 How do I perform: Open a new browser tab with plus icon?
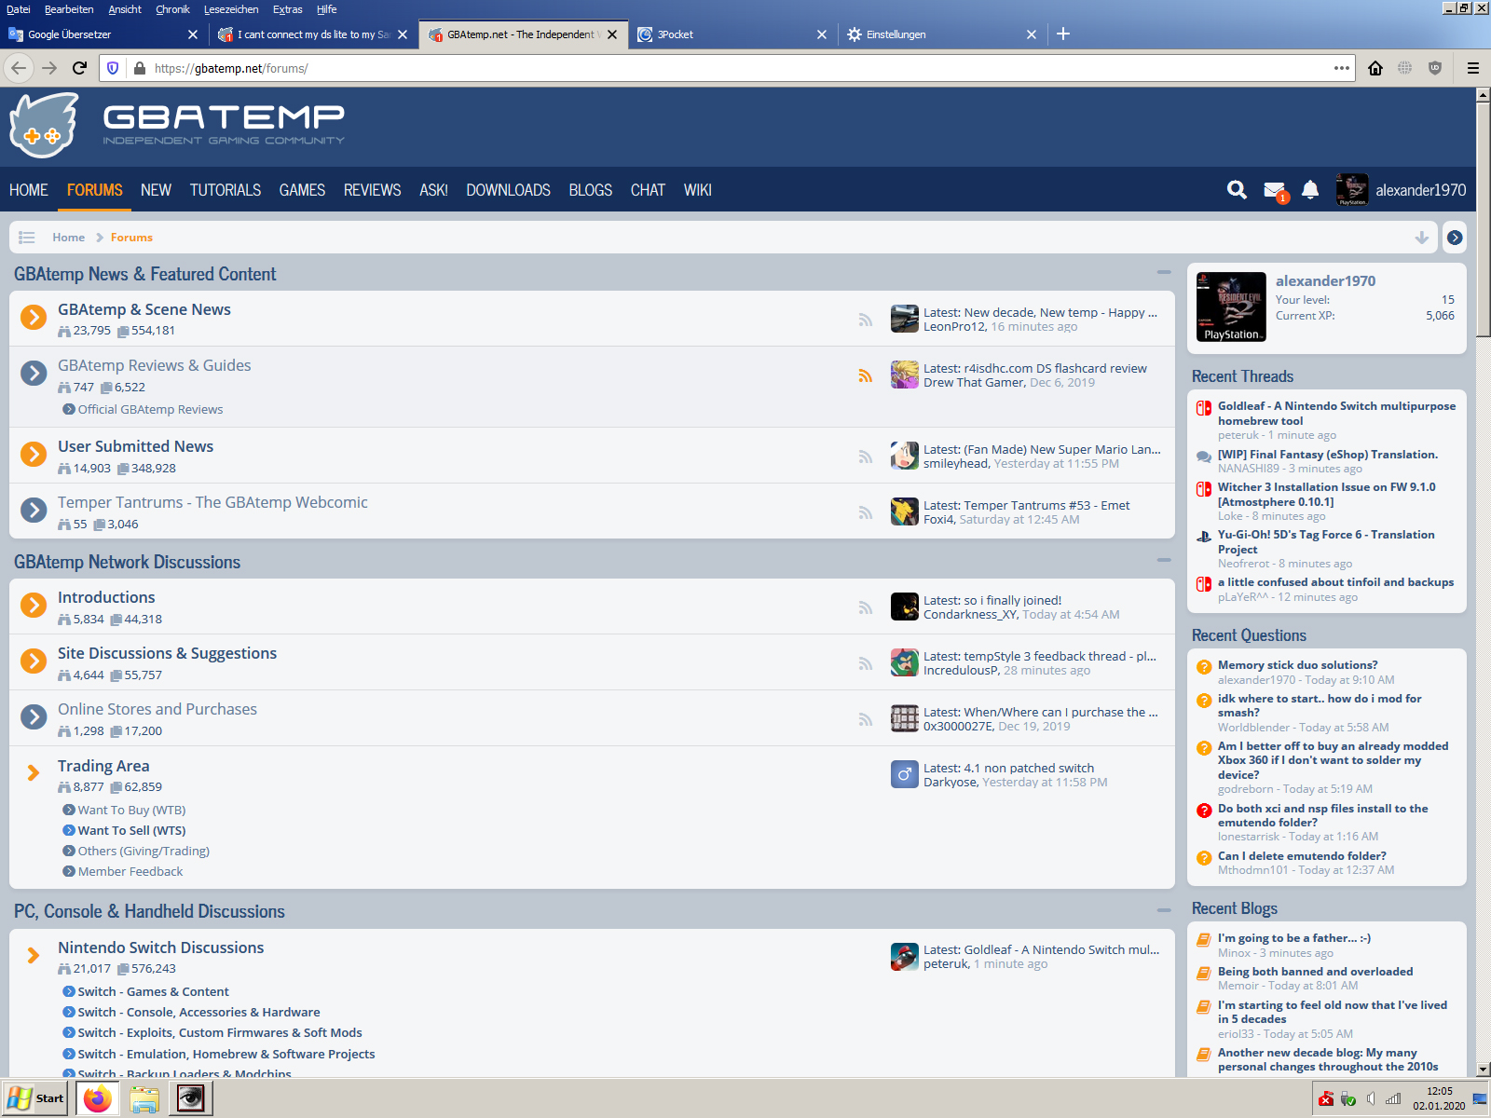(1063, 34)
